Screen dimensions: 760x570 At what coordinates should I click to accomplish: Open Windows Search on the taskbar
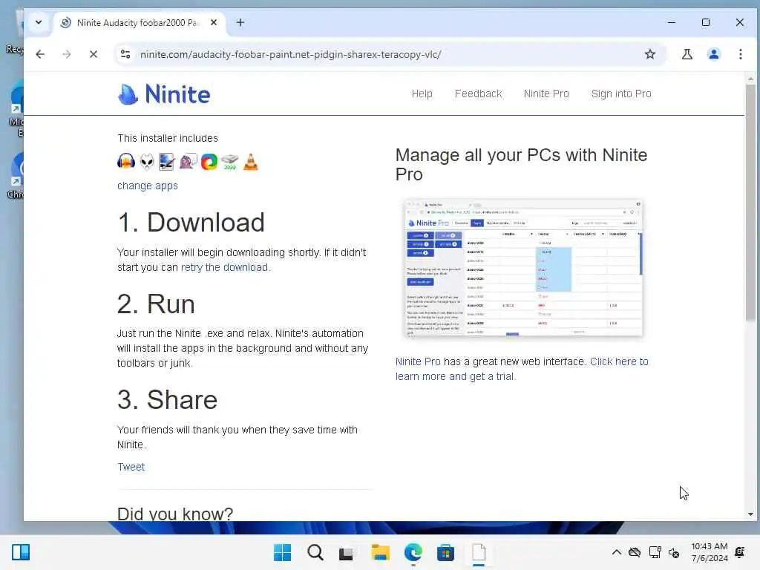(315, 552)
